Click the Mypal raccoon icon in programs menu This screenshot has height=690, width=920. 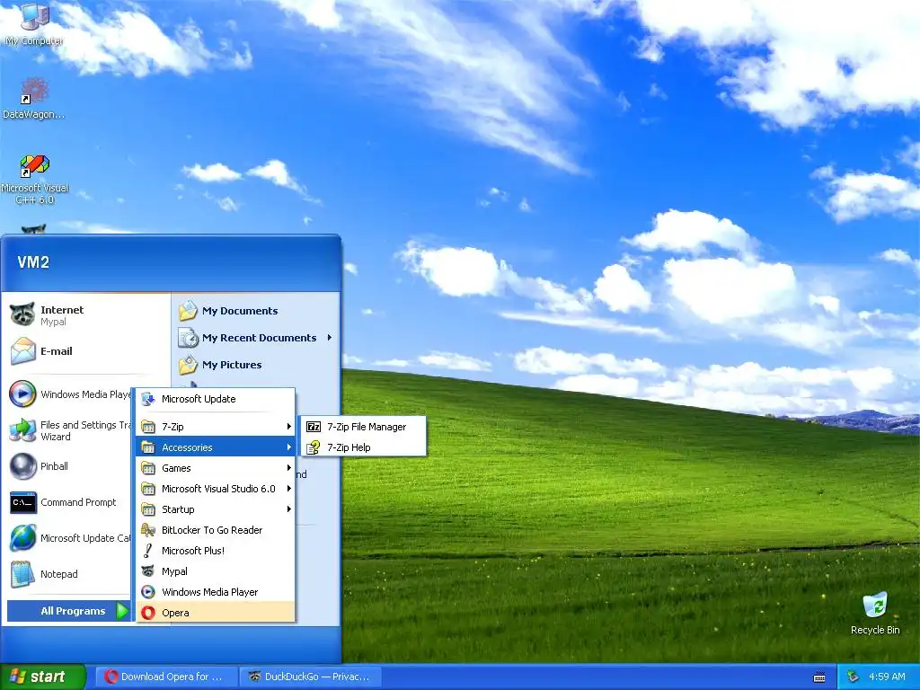(148, 571)
